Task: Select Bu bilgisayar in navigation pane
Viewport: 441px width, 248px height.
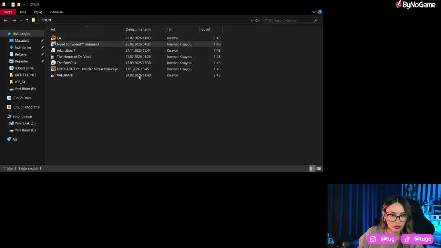Action: pos(22,116)
